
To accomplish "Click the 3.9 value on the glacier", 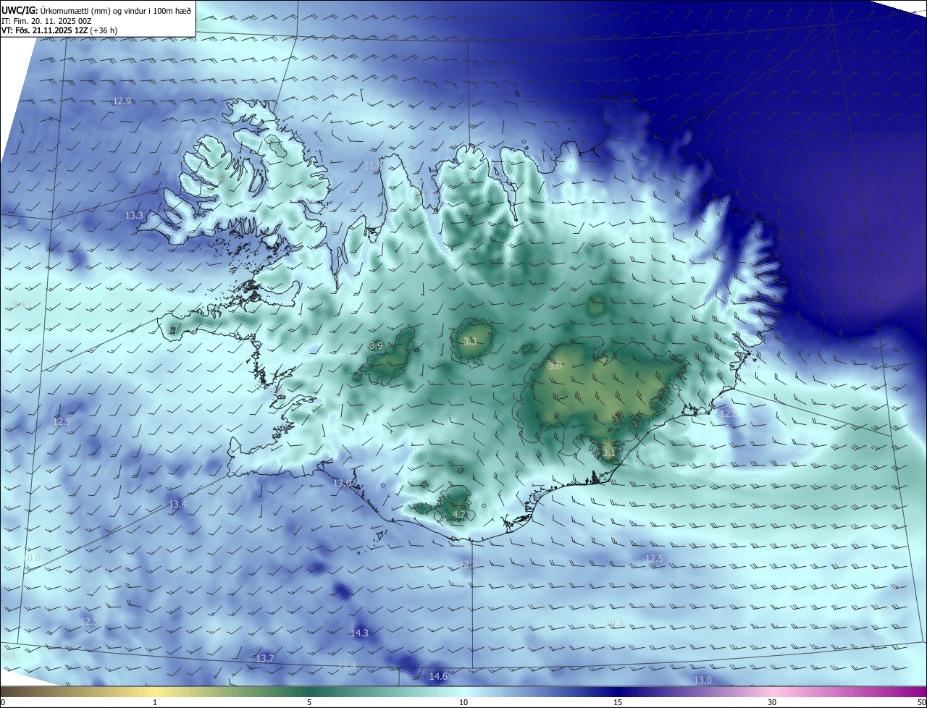I will coord(376,346).
